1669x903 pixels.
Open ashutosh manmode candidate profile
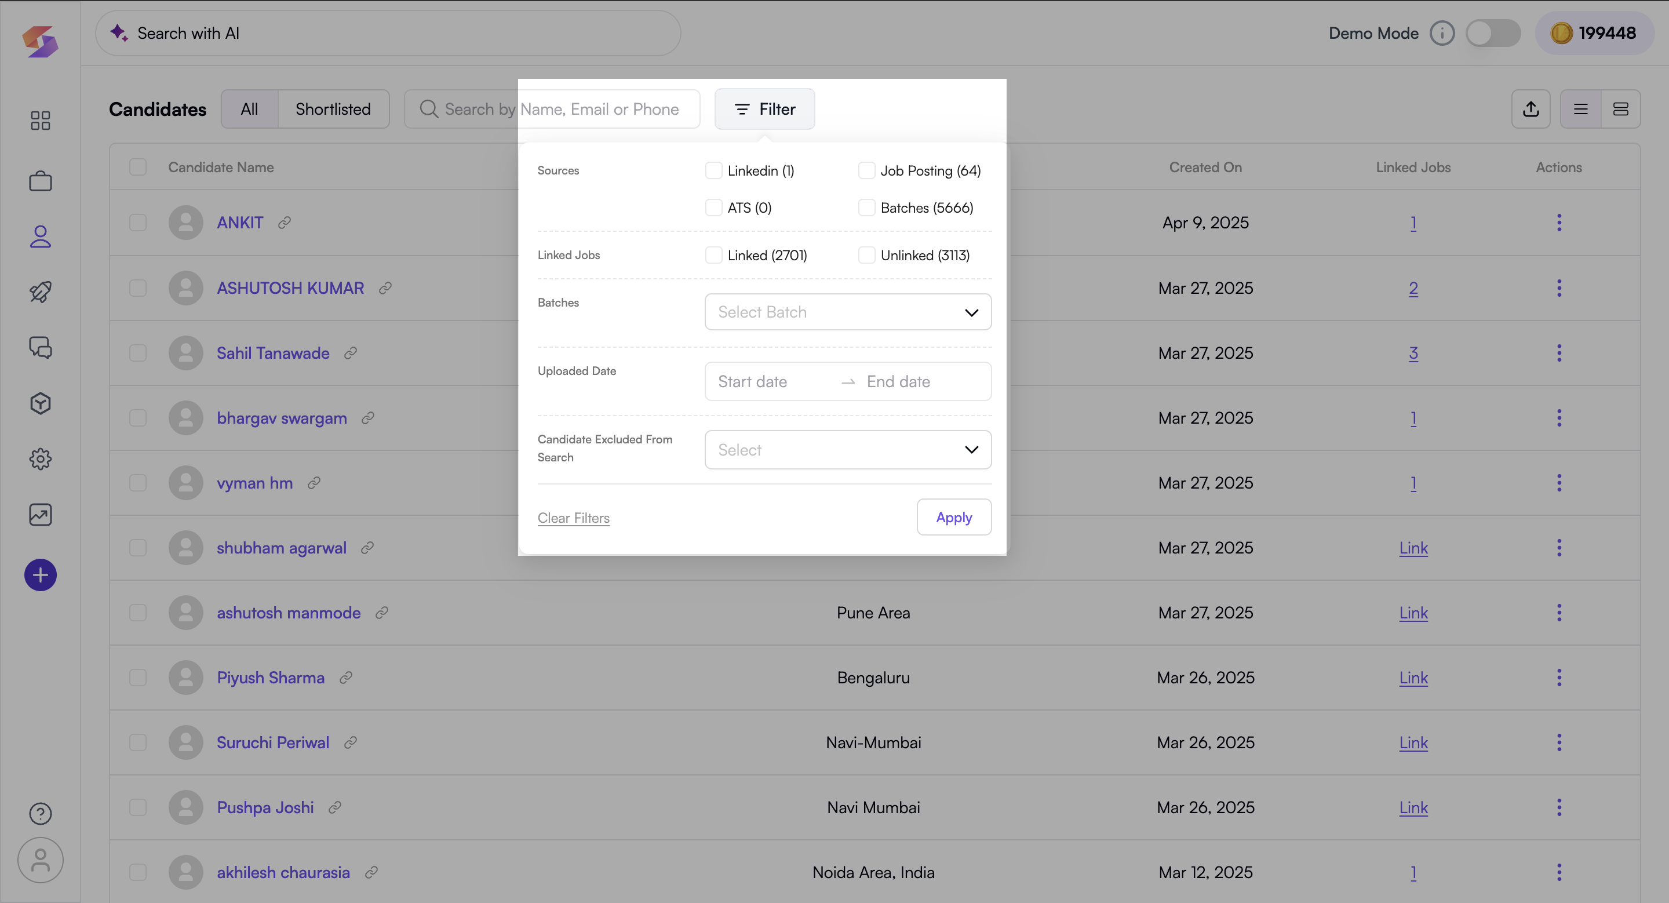click(289, 613)
